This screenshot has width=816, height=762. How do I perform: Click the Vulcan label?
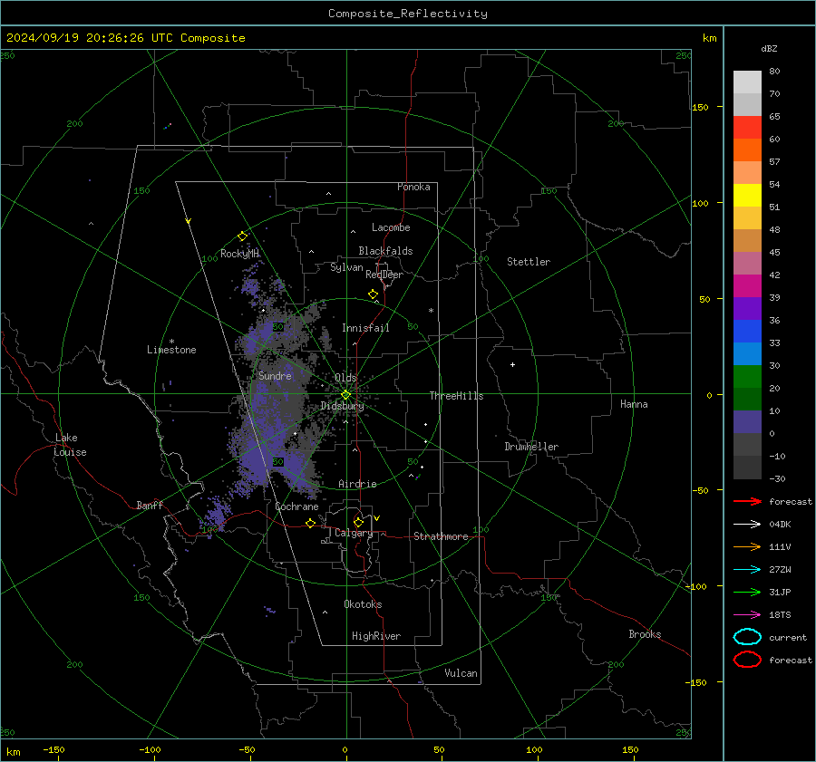pos(461,673)
